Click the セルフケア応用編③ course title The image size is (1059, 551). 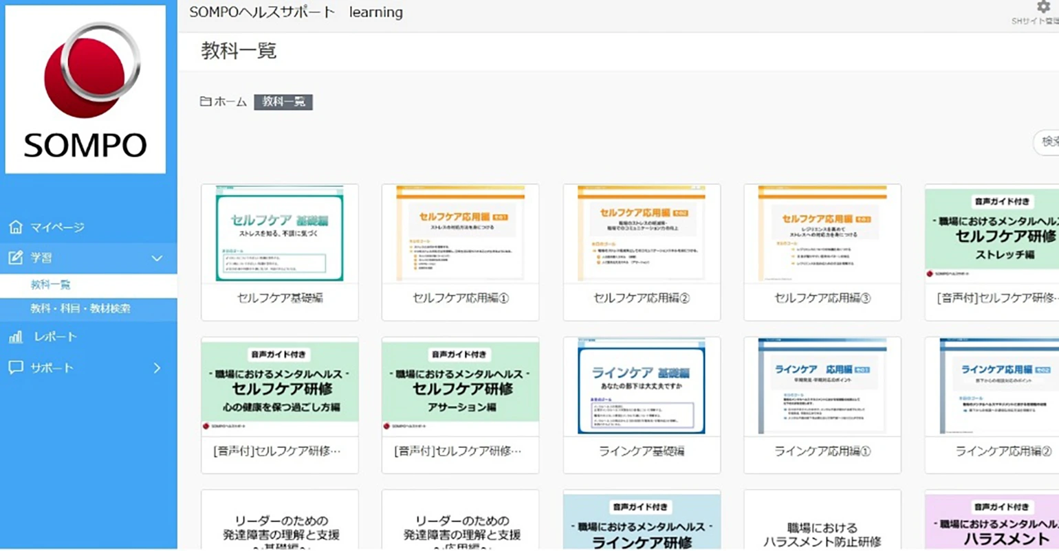(x=822, y=298)
